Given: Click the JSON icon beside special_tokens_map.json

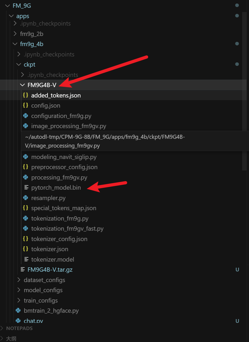Looking at the screenshot, I should pyautogui.click(x=26, y=208).
